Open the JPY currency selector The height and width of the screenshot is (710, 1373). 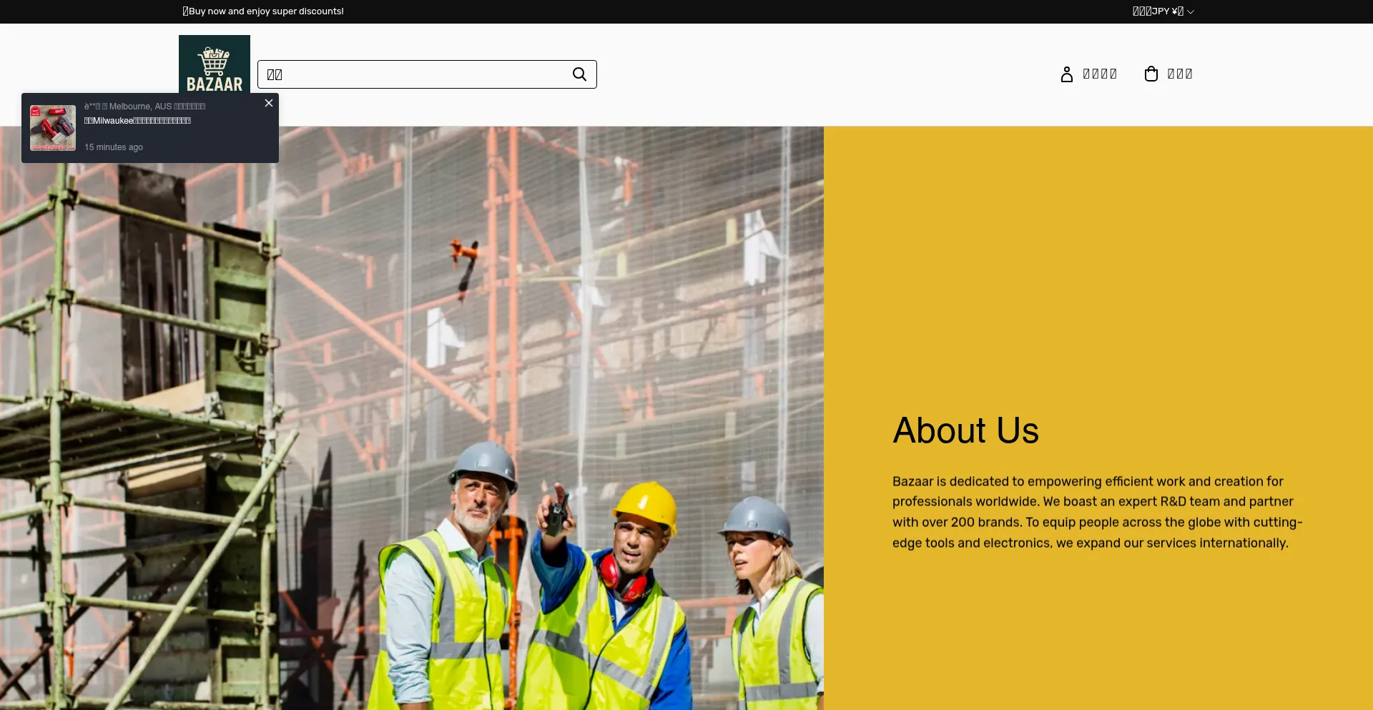click(1158, 11)
